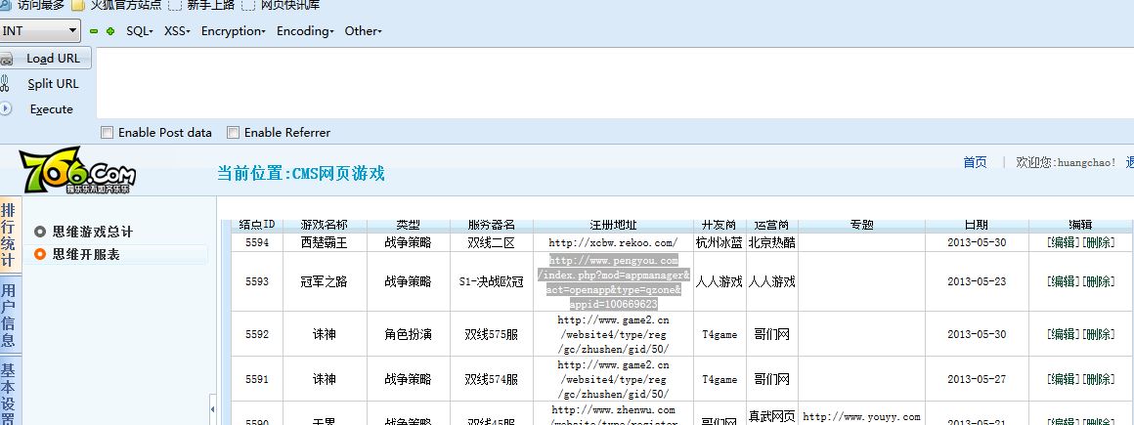
Task: Switch to 排行统计 side tab
Action: pos(9,235)
